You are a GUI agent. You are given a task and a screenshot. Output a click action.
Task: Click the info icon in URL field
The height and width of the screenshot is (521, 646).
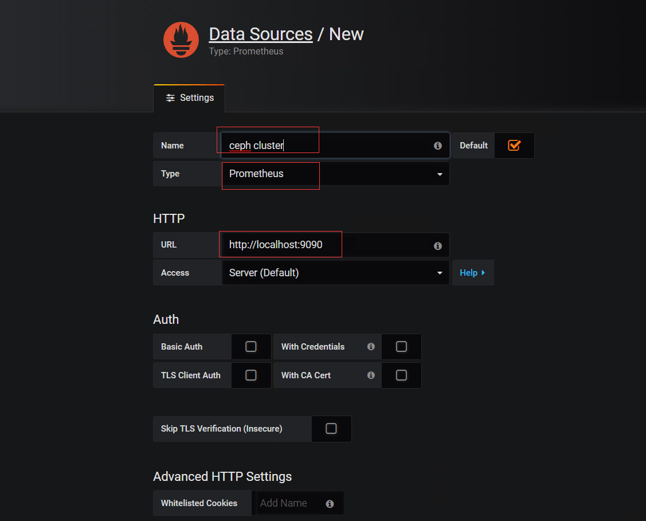click(437, 246)
